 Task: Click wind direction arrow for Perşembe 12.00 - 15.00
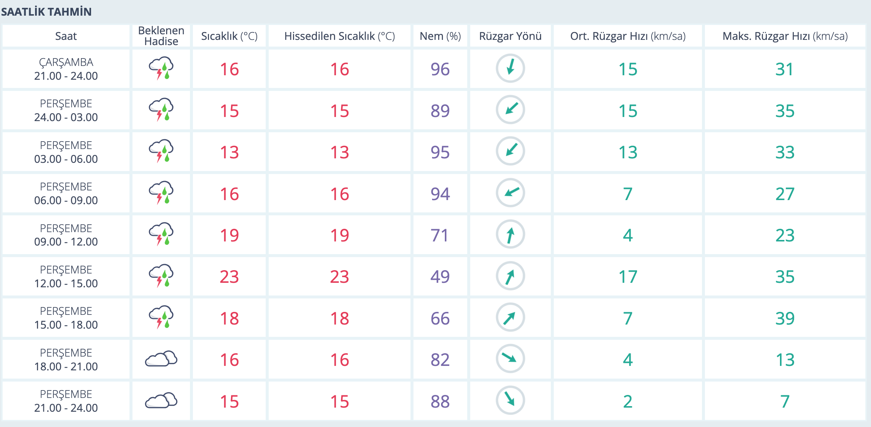coord(510,276)
